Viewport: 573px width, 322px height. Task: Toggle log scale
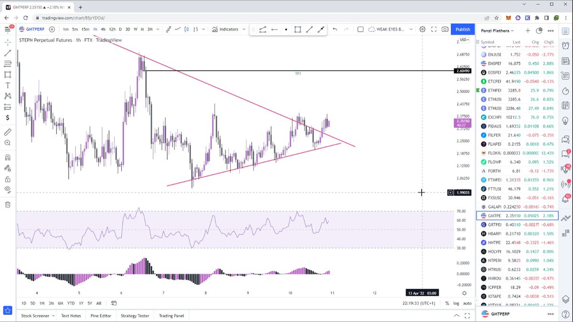click(x=456, y=303)
